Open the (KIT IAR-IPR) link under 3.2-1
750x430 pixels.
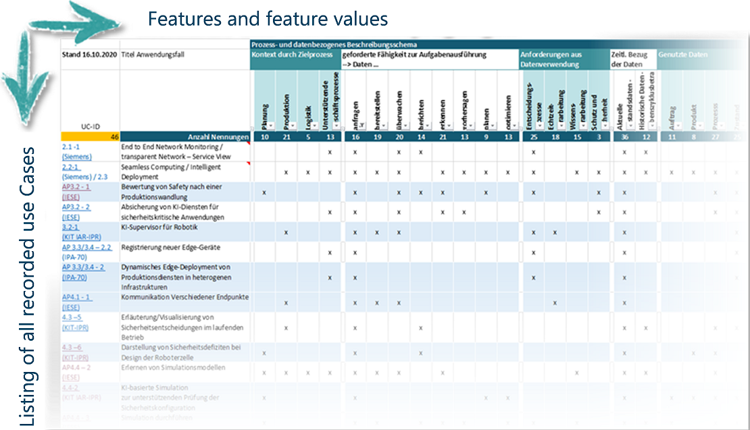81,237
